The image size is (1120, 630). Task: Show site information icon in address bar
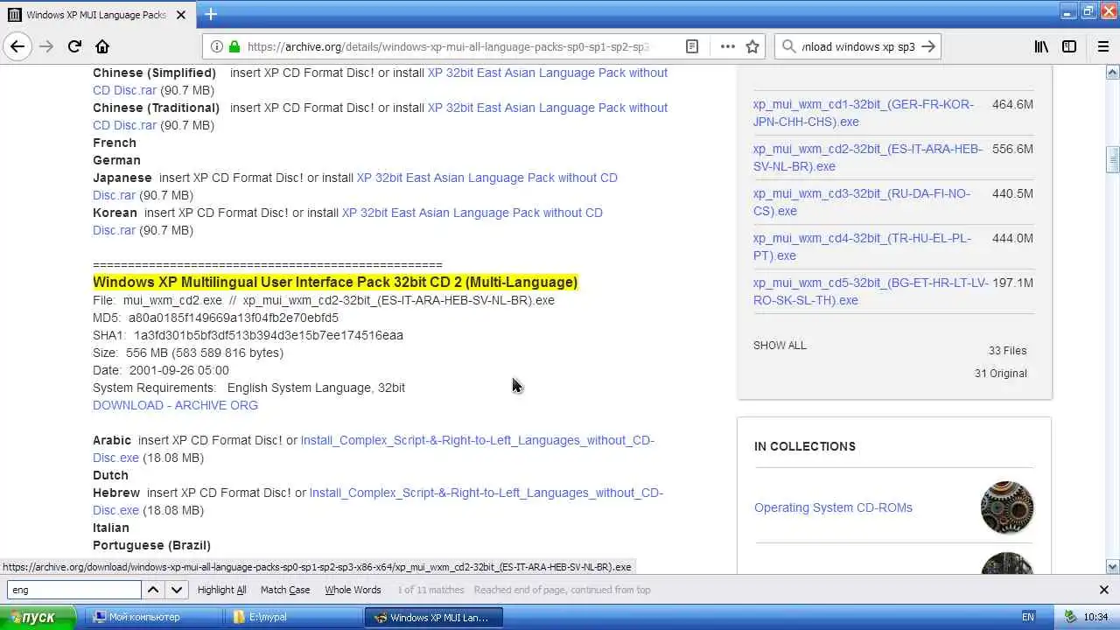(x=216, y=46)
